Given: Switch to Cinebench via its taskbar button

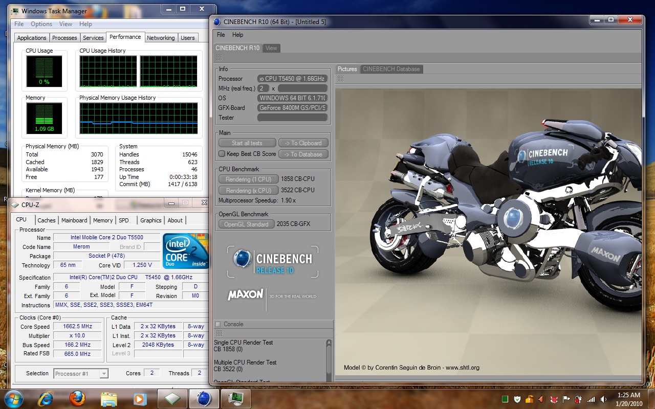Looking at the screenshot, I should click(x=204, y=399).
